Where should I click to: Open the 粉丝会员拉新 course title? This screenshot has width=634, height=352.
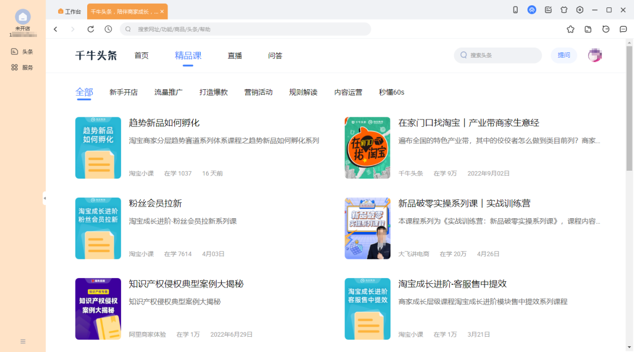point(155,203)
